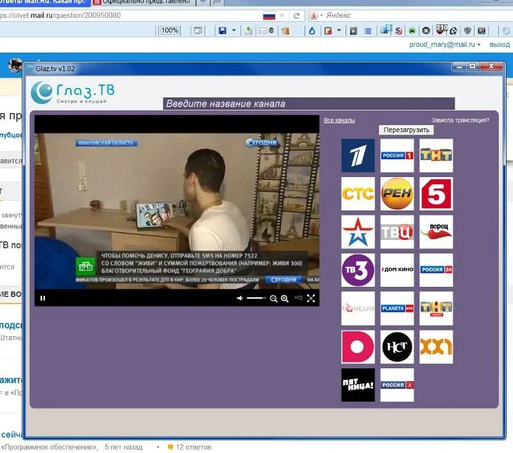This screenshot has width=513, height=453.
Task: Click the blue water drop toolbar icon
Action: tap(312, 31)
